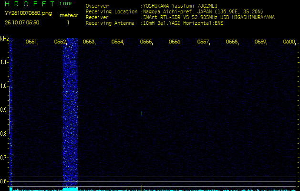Click the 0554 time marker

pyautogui.click(x=117, y=42)
